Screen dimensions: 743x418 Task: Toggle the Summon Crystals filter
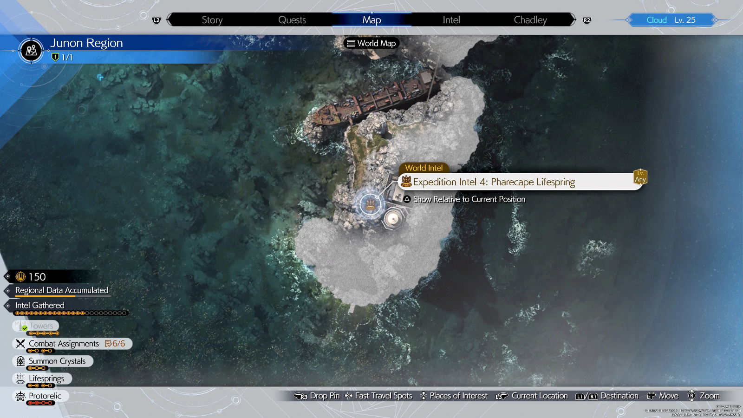[x=52, y=361]
